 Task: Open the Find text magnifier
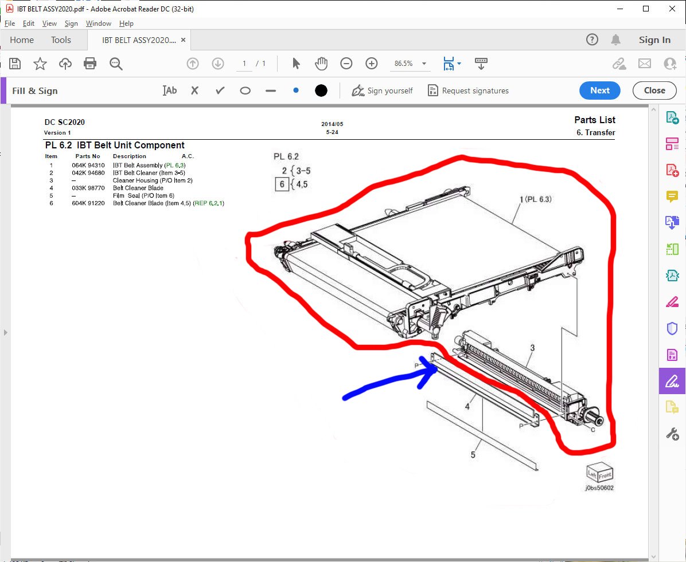click(x=116, y=64)
